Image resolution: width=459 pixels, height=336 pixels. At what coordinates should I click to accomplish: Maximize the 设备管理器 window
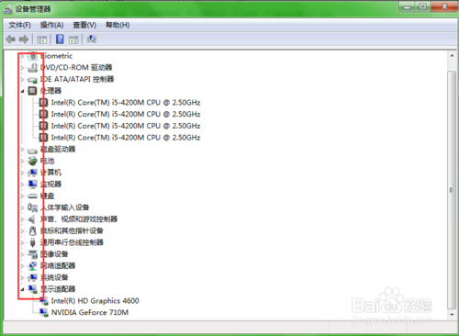click(x=422, y=6)
